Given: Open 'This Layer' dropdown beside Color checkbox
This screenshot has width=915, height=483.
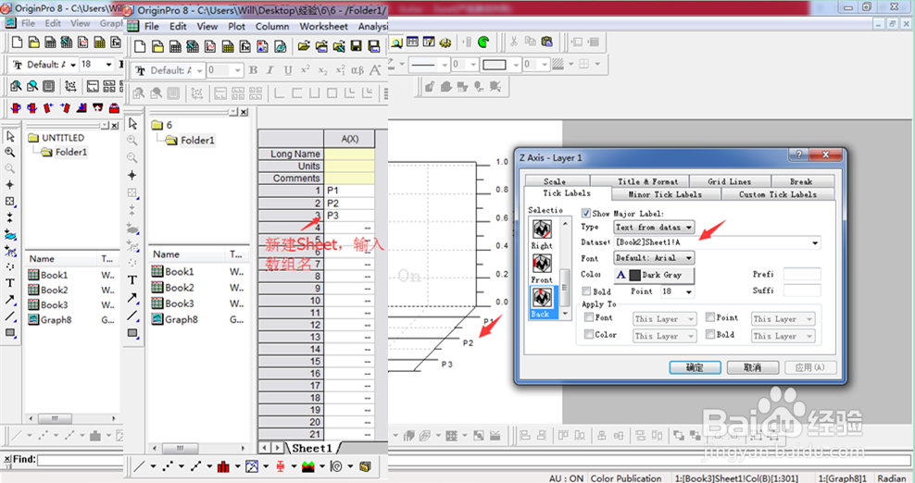Looking at the screenshot, I should [665, 336].
